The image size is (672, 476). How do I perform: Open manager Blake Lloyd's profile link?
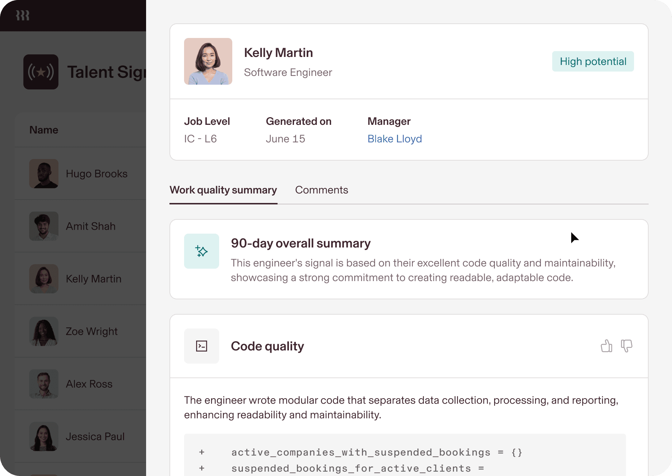tap(394, 139)
